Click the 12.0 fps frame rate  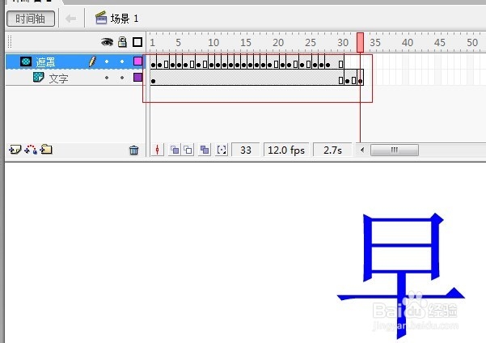(286, 150)
